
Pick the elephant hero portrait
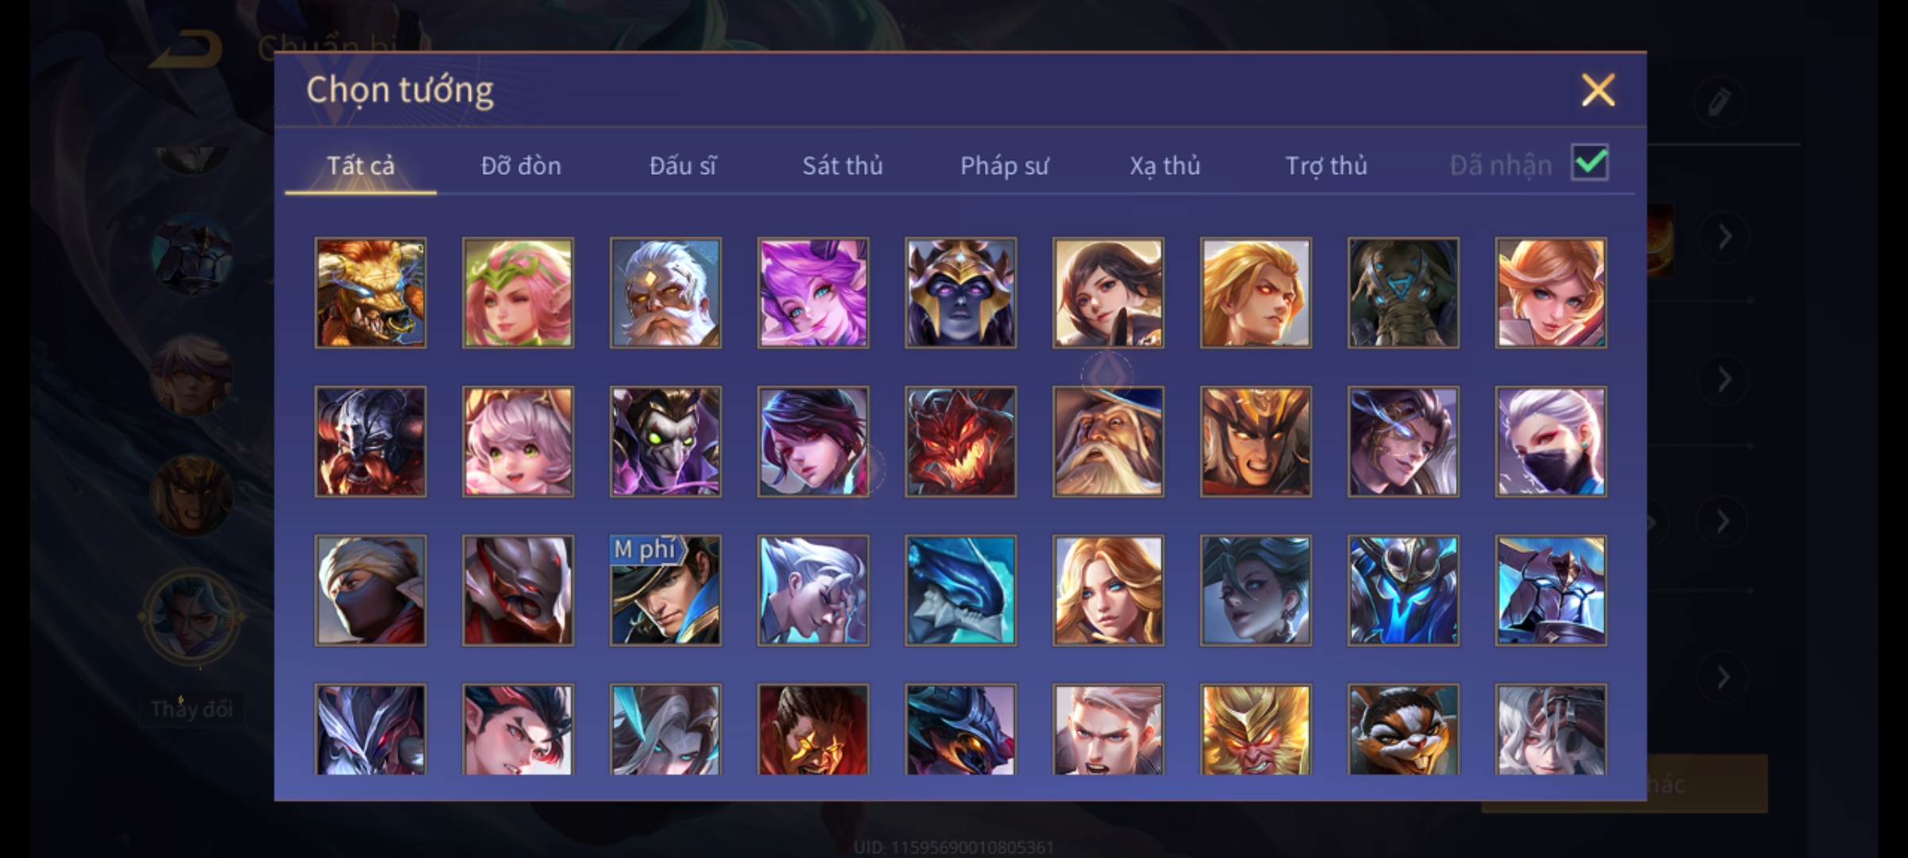tap(1403, 292)
